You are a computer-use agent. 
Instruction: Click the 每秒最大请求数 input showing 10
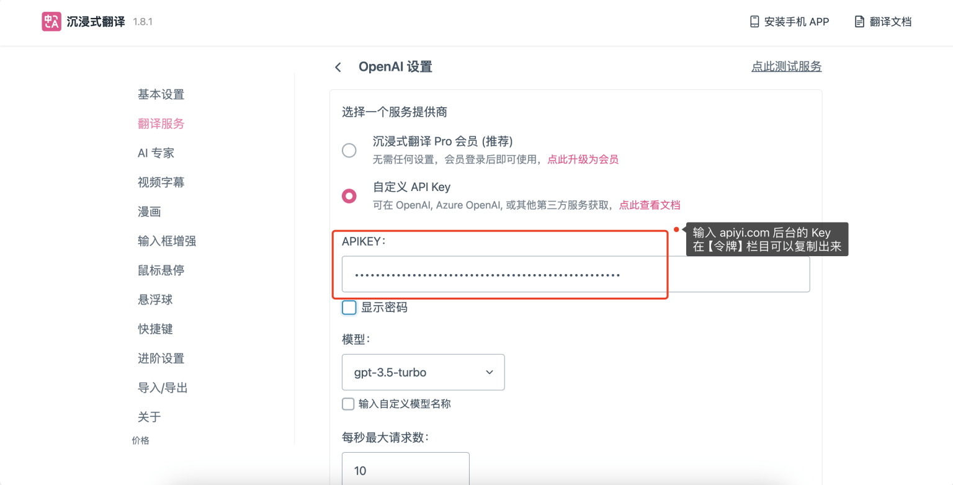click(405, 470)
